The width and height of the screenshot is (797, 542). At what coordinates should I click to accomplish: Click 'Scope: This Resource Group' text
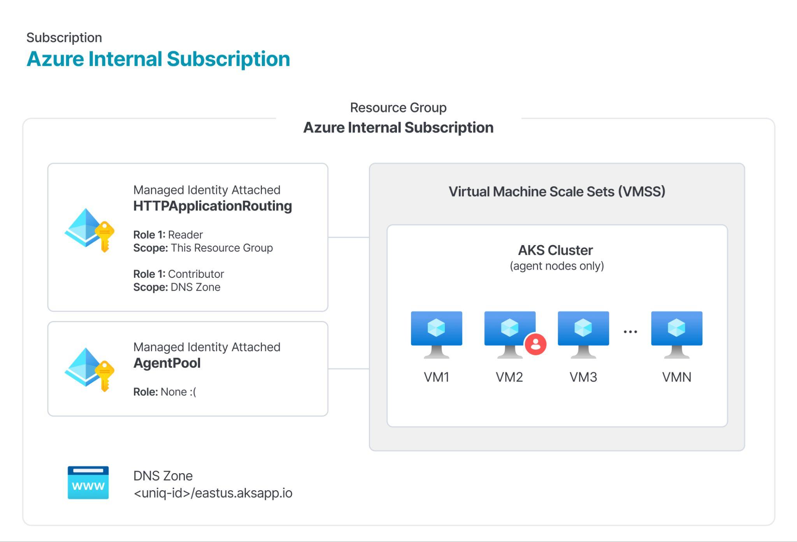coord(203,248)
